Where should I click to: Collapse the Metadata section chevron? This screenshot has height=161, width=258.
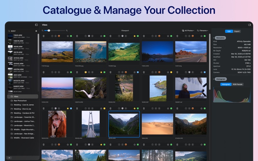coord(214,38)
